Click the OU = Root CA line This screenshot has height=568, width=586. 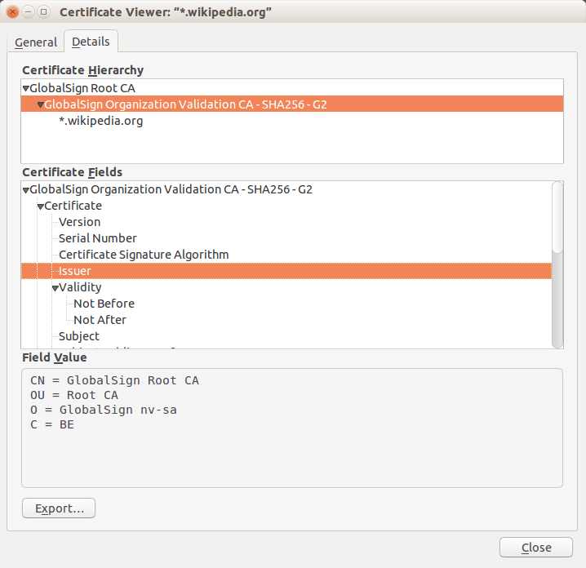[x=74, y=395]
